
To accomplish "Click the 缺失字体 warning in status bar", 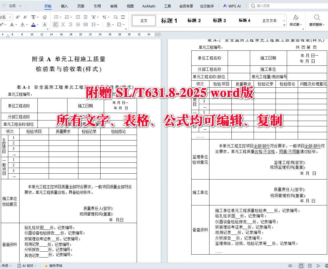I will tap(54, 266).
